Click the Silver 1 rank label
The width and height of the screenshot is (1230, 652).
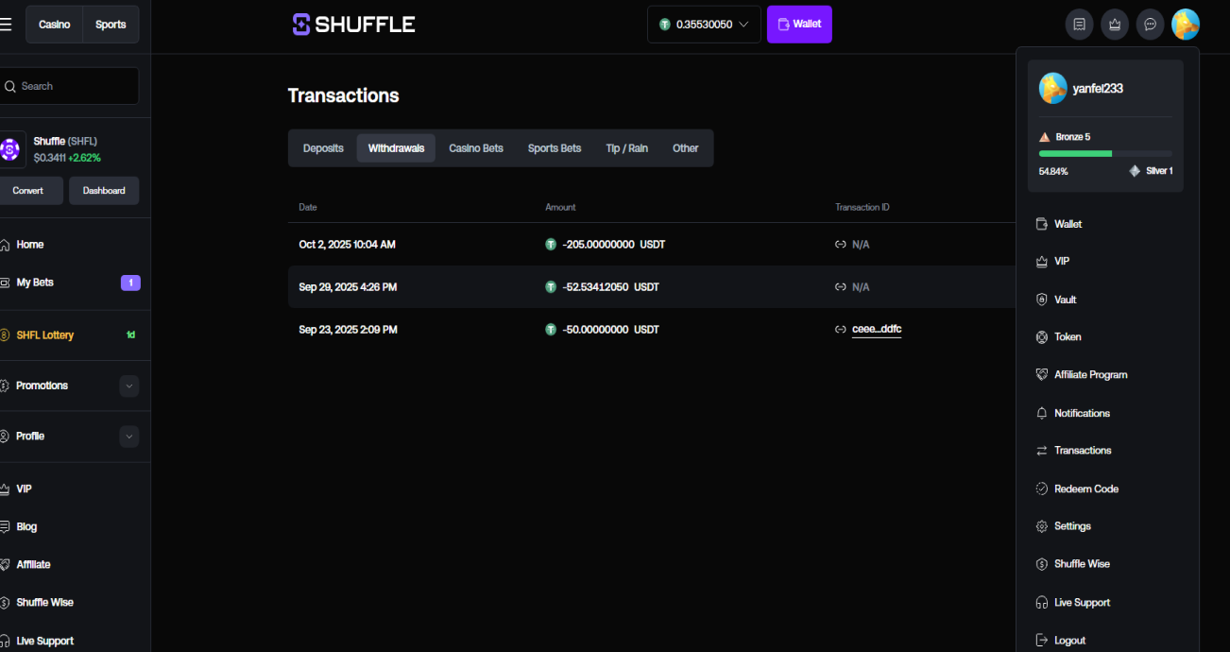point(1159,171)
